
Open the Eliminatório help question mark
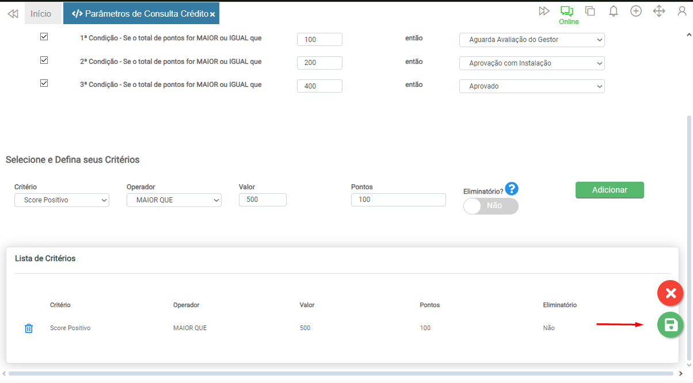point(512,189)
